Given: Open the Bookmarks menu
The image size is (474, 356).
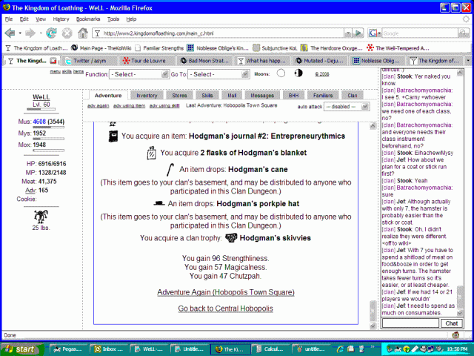Looking at the screenshot, I should [x=88, y=19].
